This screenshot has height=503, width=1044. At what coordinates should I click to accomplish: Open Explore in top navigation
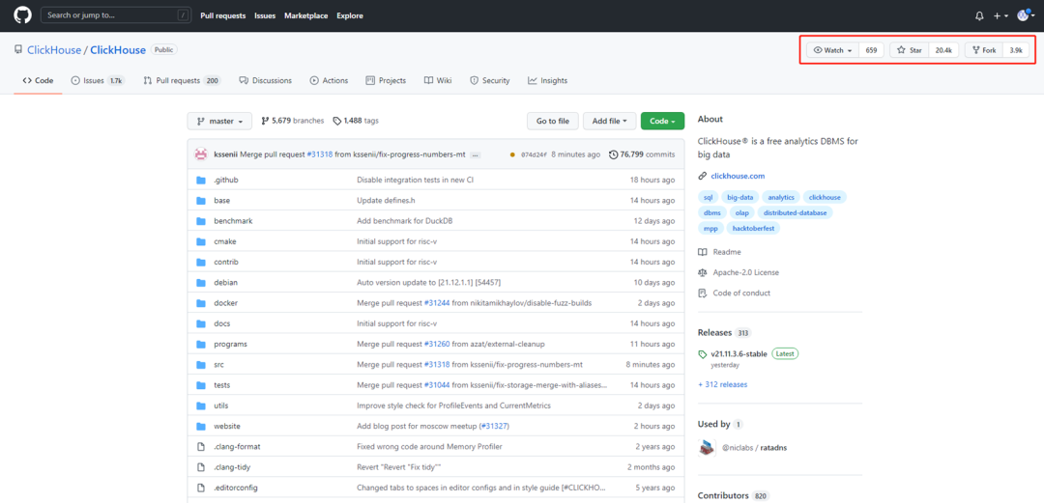[x=350, y=15]
